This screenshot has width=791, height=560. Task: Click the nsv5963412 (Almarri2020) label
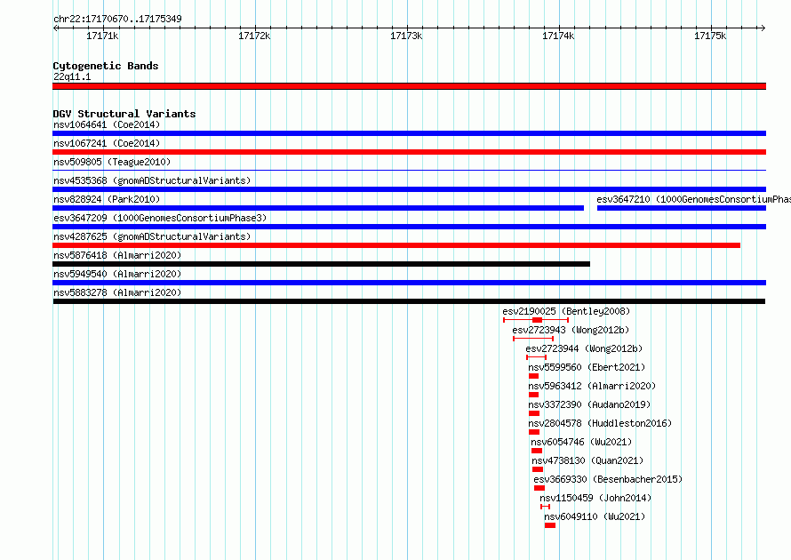592,386
